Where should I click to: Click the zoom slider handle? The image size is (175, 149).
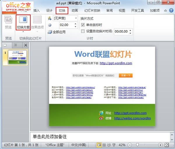(x=137, y=145)
